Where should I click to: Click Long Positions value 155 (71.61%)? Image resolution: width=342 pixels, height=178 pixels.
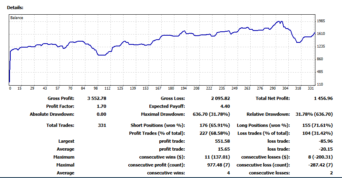pos(318,125)
